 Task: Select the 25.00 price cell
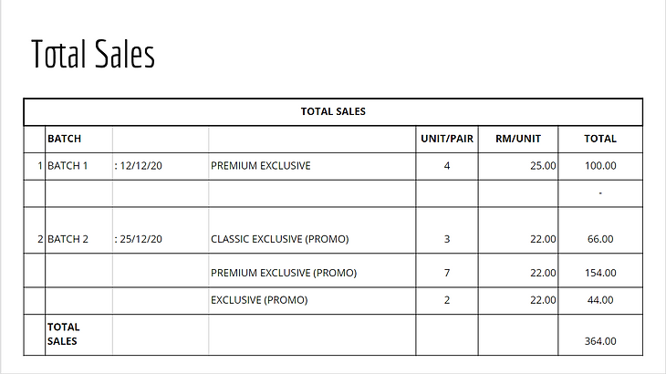(518, 166)
